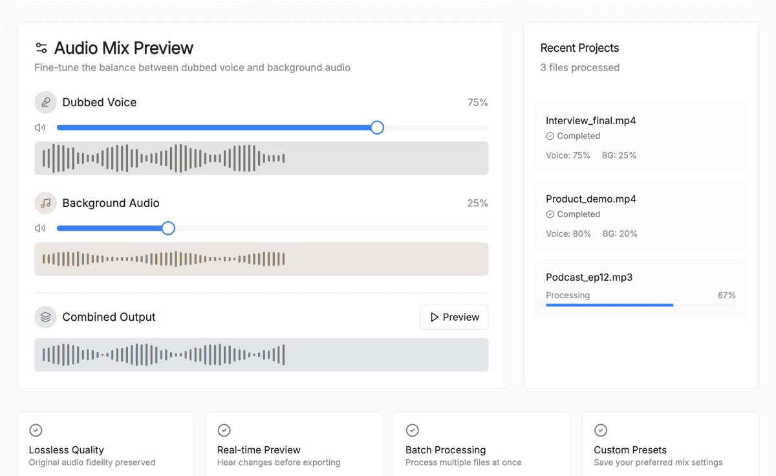Viewport: 776px width, 476px height.
Task: Click the Lossless Quality checkmark icon
Action: click(x=35, y=429)
